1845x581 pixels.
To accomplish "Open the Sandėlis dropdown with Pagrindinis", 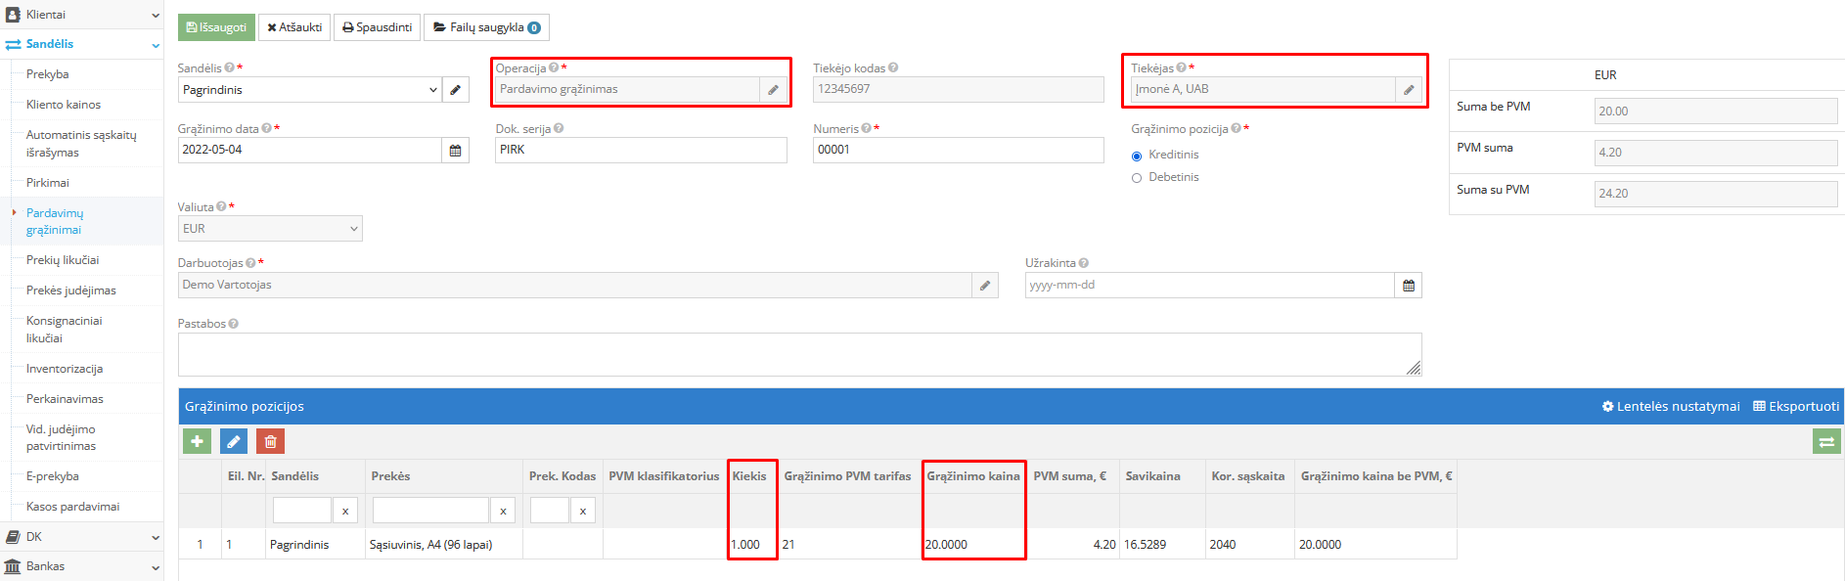I will (x=309, y=90).
